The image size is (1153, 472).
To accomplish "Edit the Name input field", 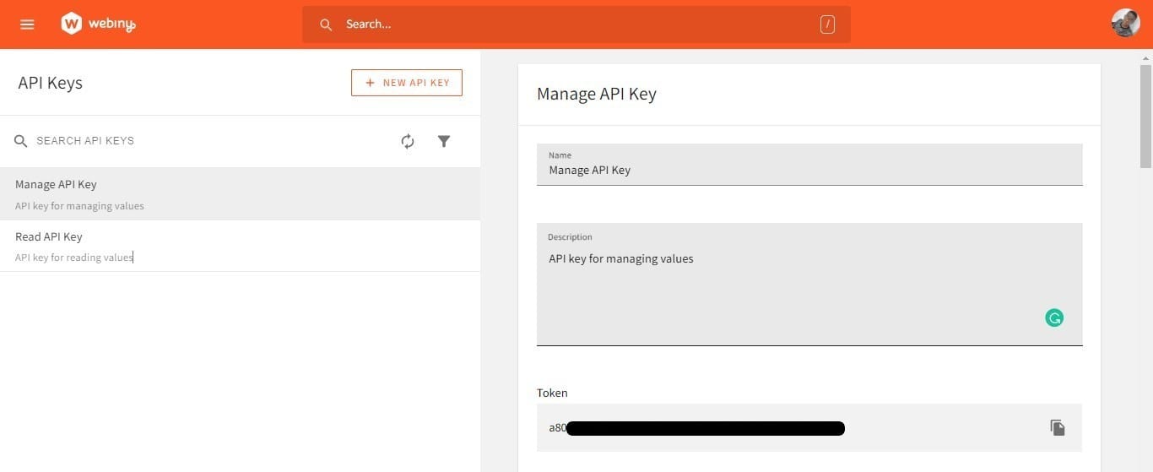I will (x=809, y=165).
